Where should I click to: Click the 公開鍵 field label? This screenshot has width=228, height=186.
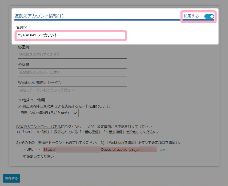pyautogui.click(x=24, y=65)
